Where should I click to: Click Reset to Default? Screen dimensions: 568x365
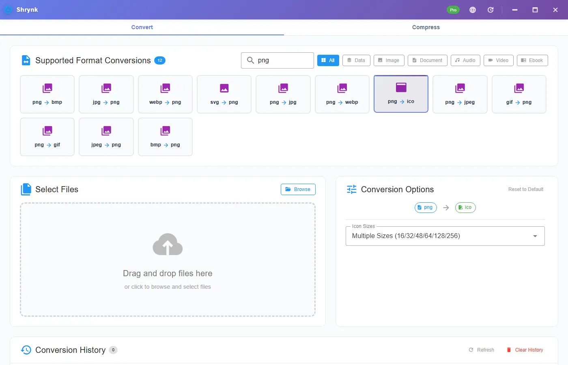(x=526, y=189)
